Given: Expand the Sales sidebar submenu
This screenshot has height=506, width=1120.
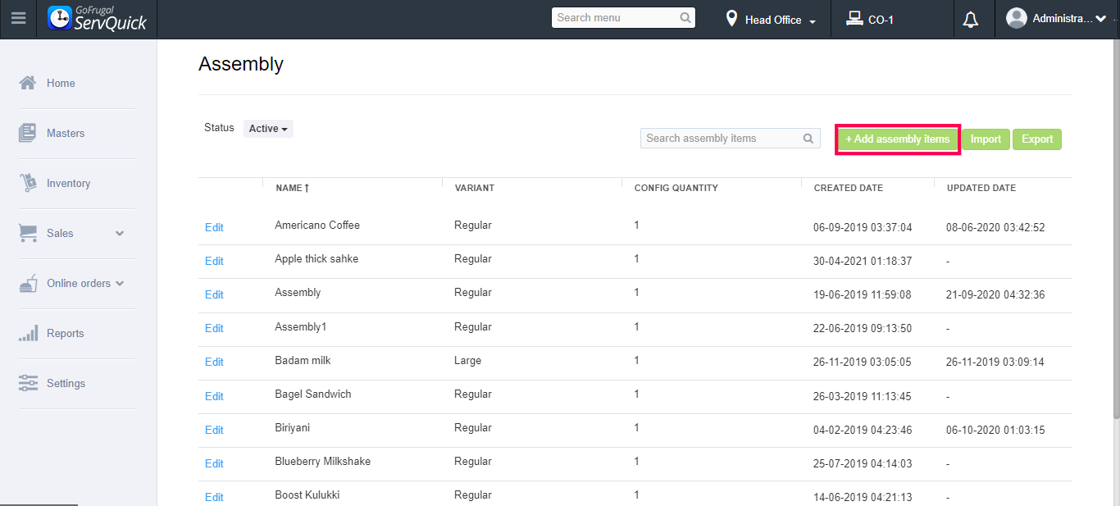Looking at the screenshot, I should (x=120, y=234).
